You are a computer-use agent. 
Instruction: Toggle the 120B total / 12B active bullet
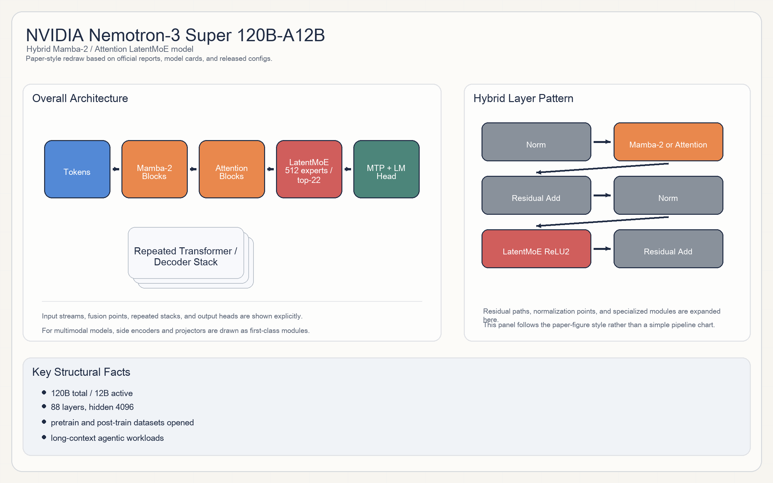pos(92,393)
